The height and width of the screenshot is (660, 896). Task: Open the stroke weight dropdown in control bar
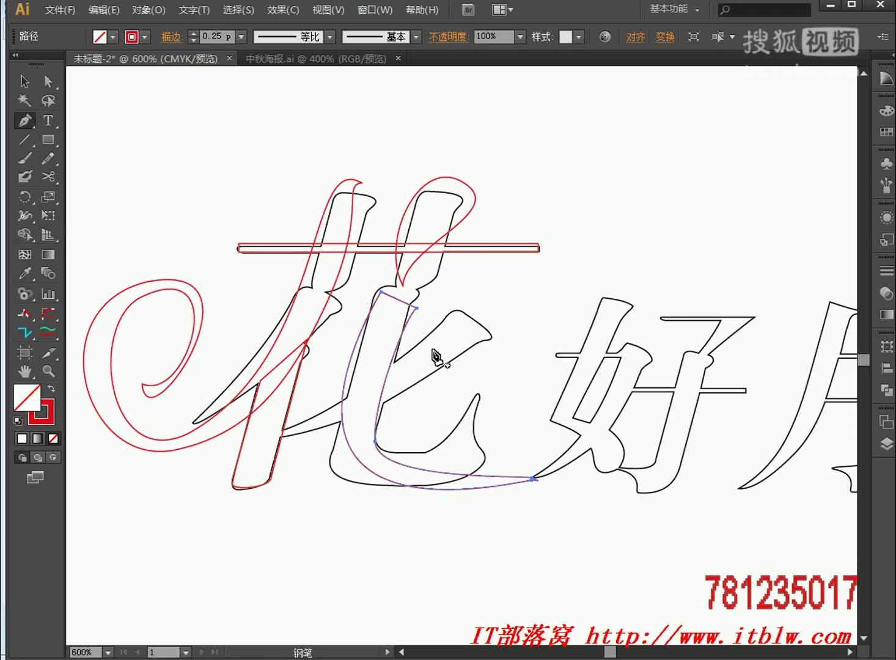tap(242, 37)
